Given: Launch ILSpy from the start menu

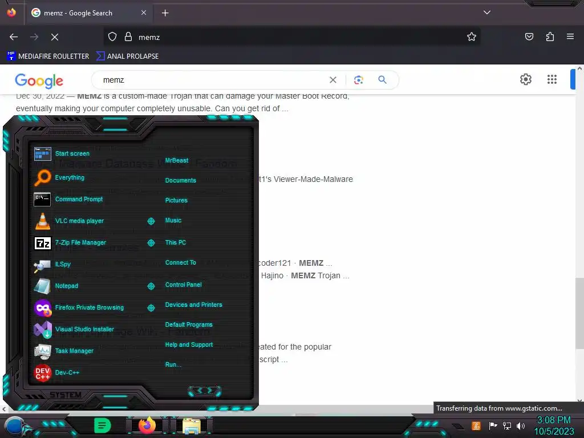Looking at the screenshot, I should coord(52,265).
